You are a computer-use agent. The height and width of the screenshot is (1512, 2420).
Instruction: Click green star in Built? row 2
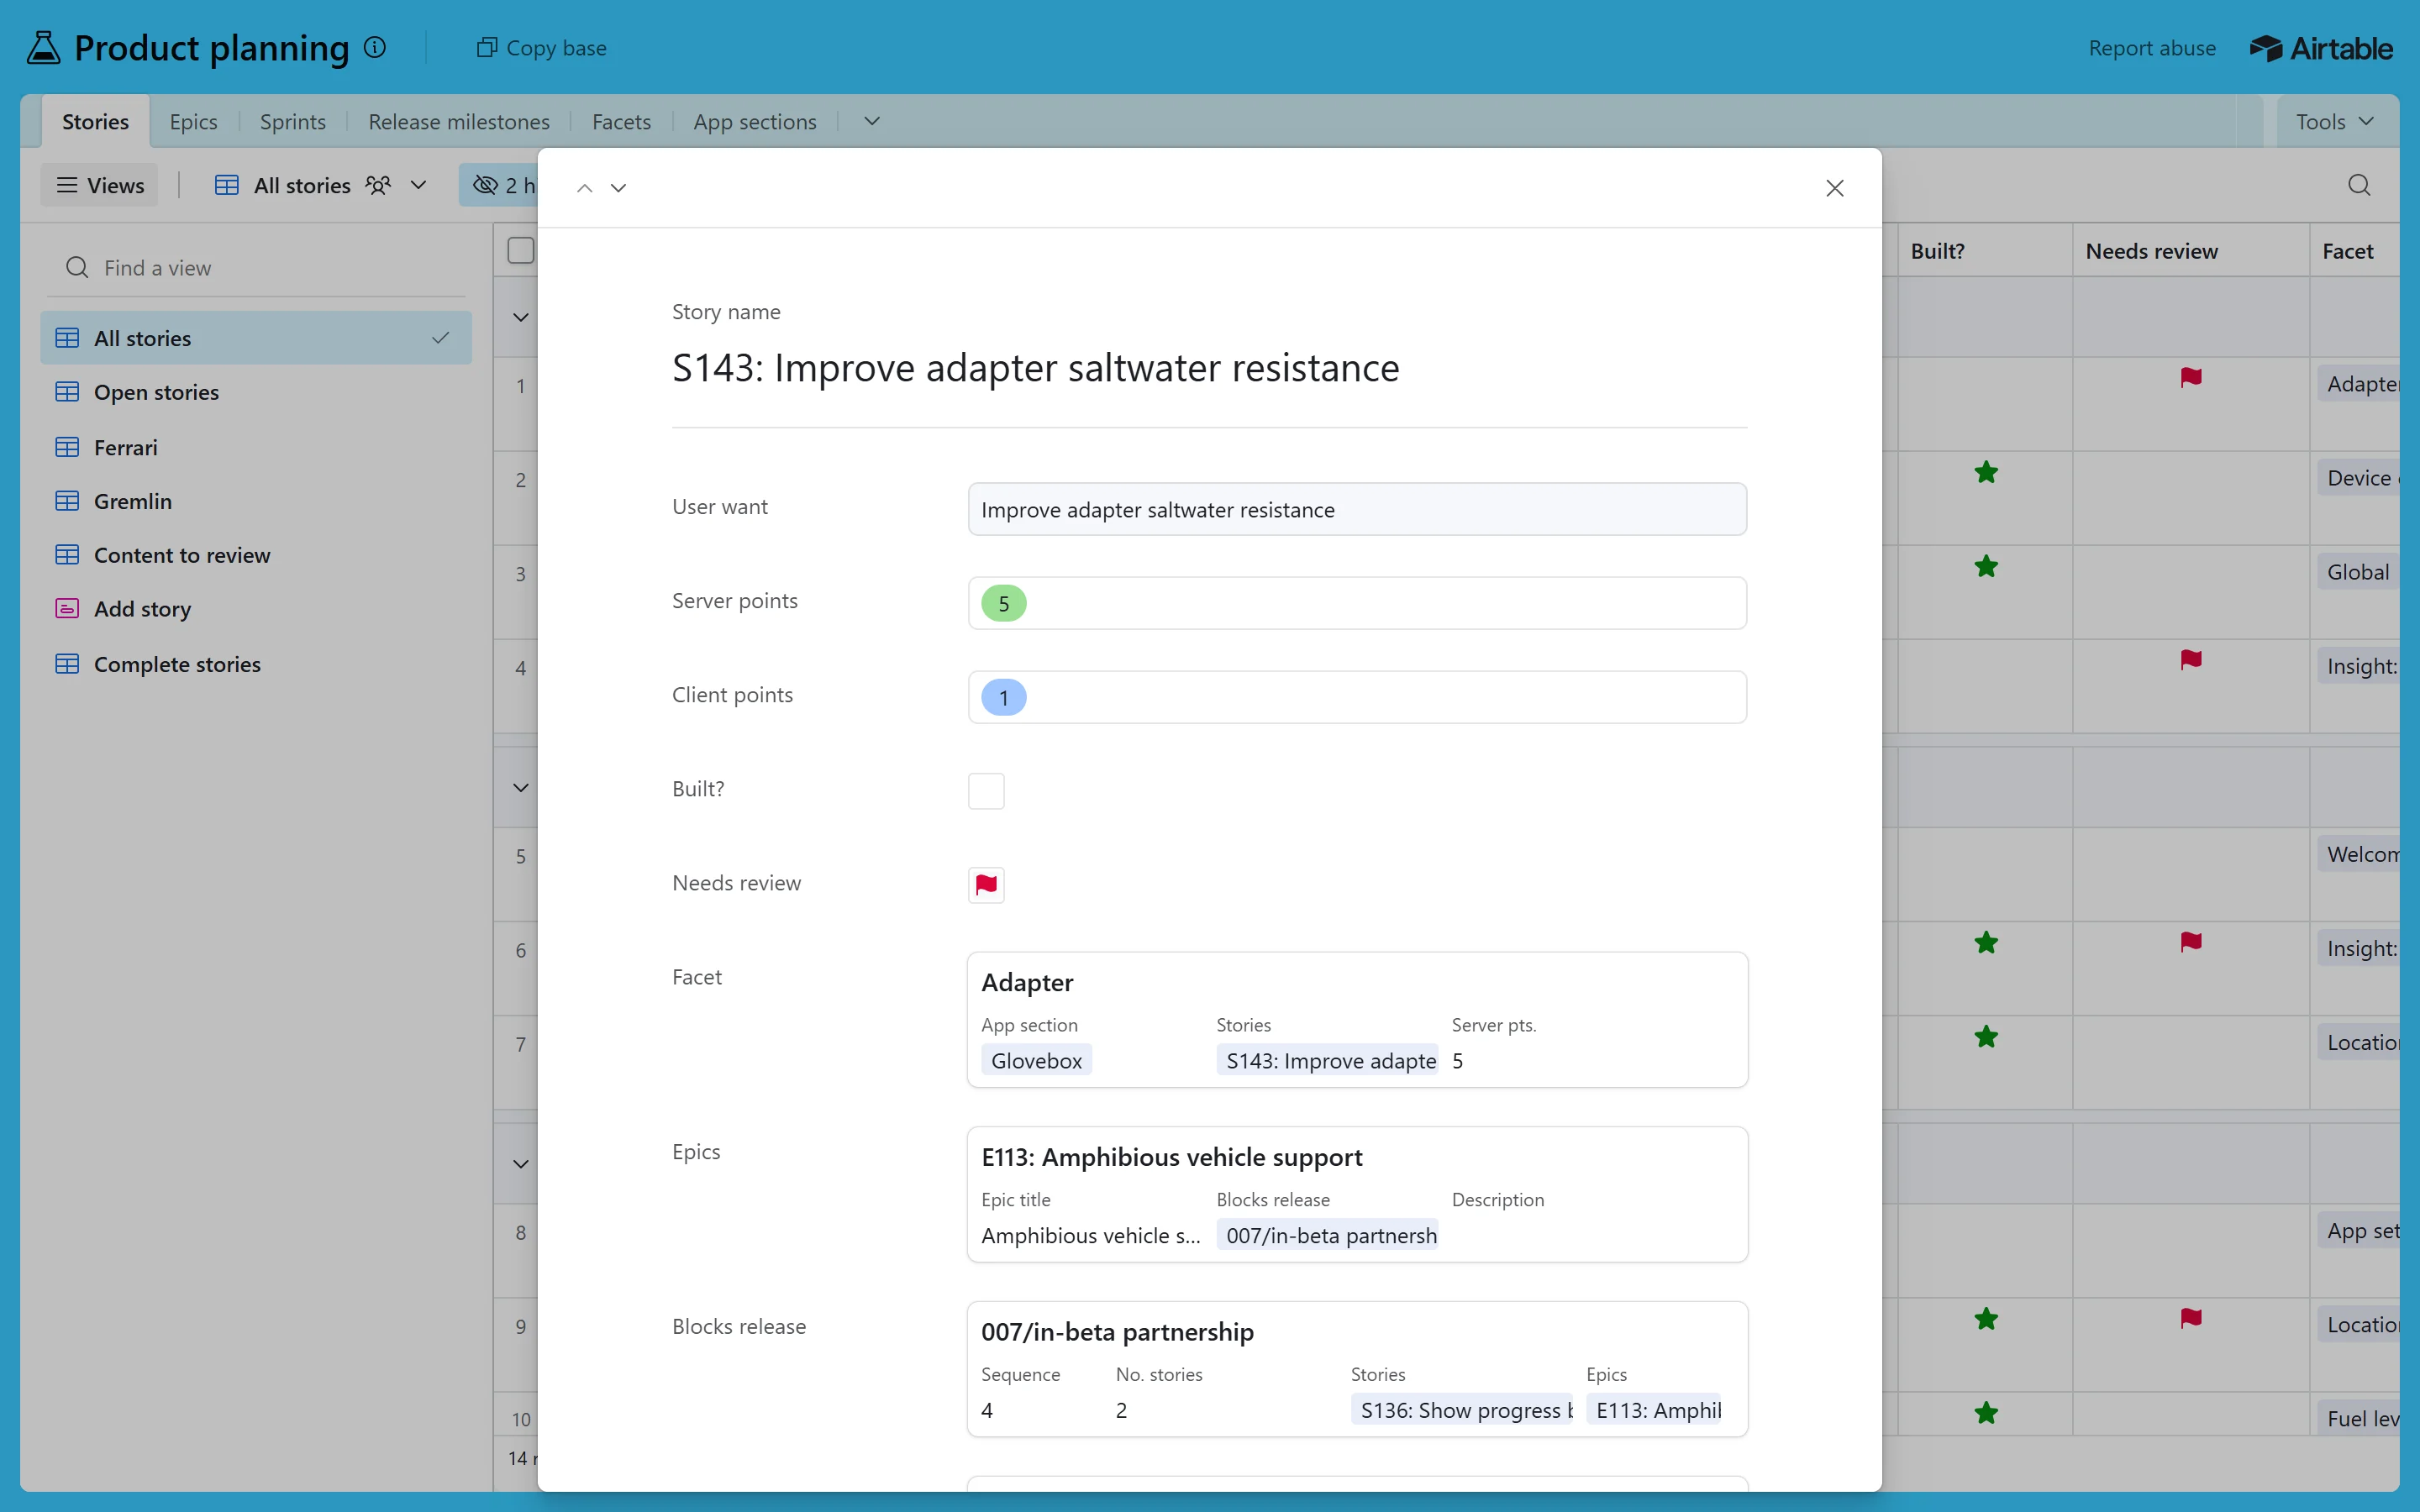[x=1986, y=472]
